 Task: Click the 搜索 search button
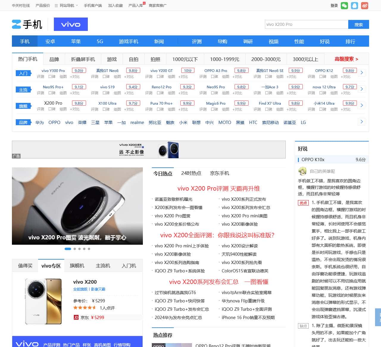(x=359, y=24)
